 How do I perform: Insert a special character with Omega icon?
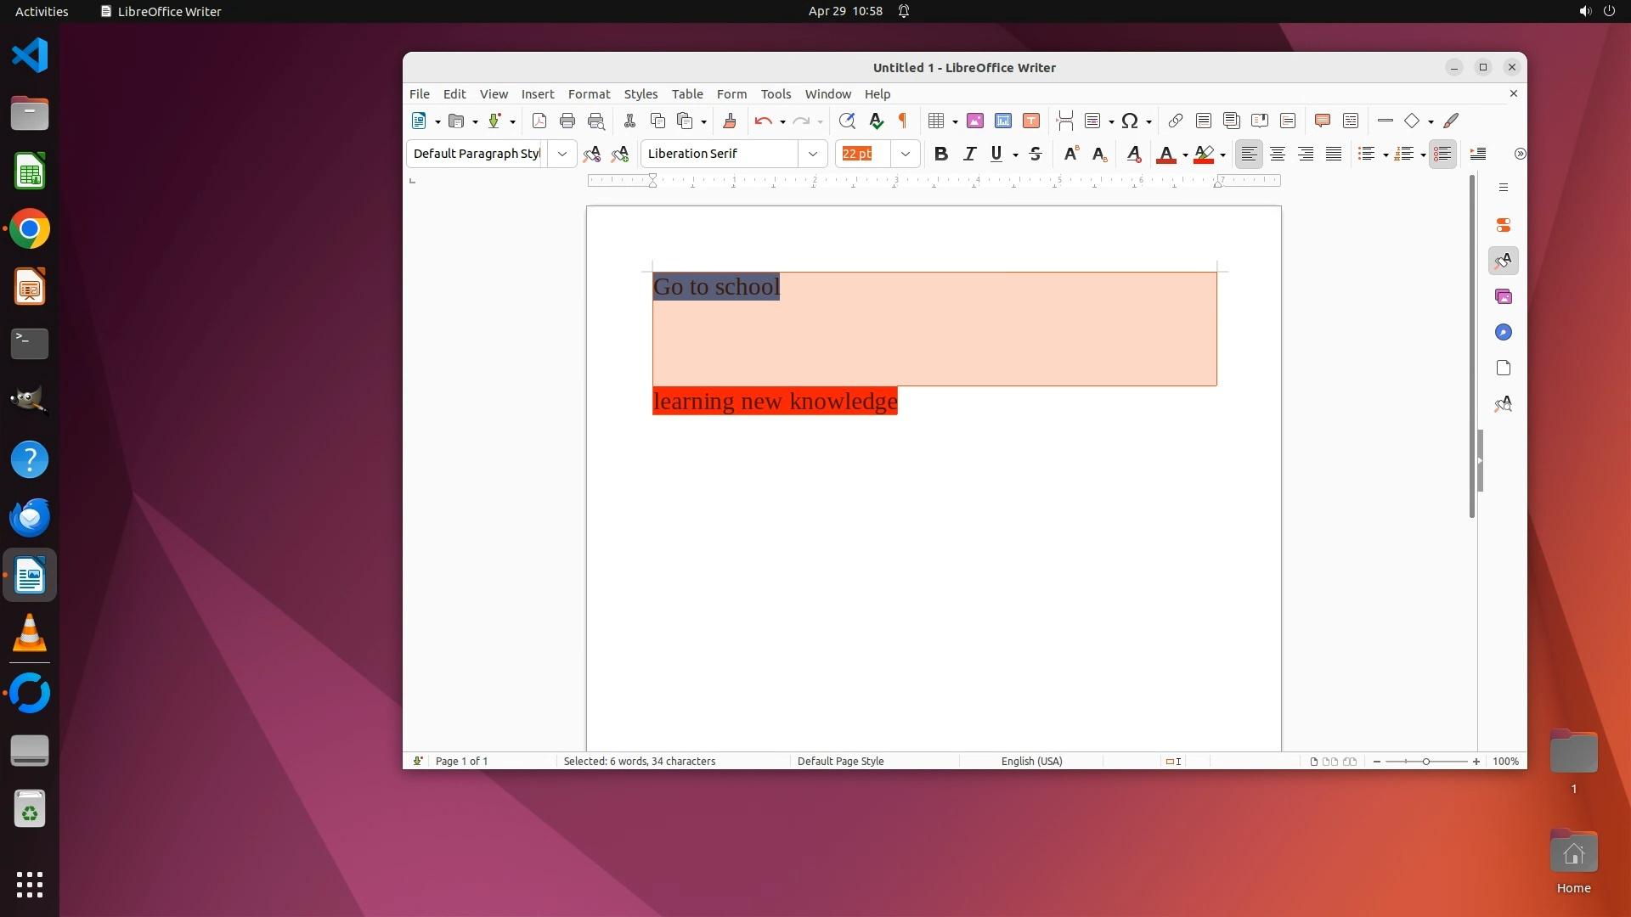click(x=1129, y=121)
